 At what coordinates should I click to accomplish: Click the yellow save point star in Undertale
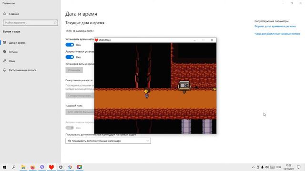214,89
